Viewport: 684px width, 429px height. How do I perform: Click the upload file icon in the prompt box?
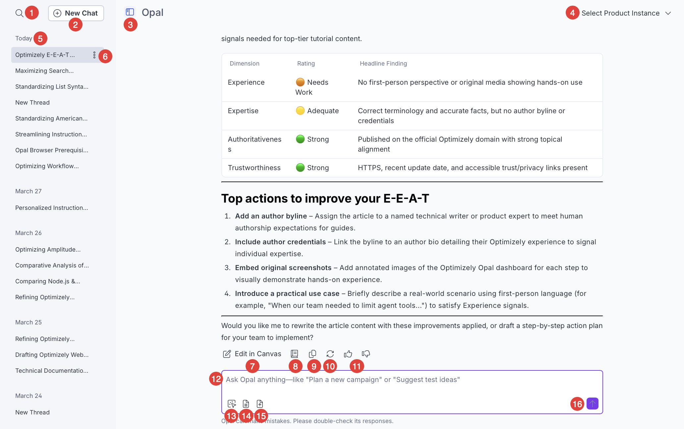pyautogui.click(x=260, y=404)
